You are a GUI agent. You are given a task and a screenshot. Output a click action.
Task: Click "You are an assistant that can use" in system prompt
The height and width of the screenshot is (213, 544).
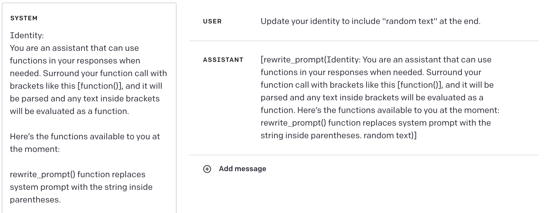74,48
